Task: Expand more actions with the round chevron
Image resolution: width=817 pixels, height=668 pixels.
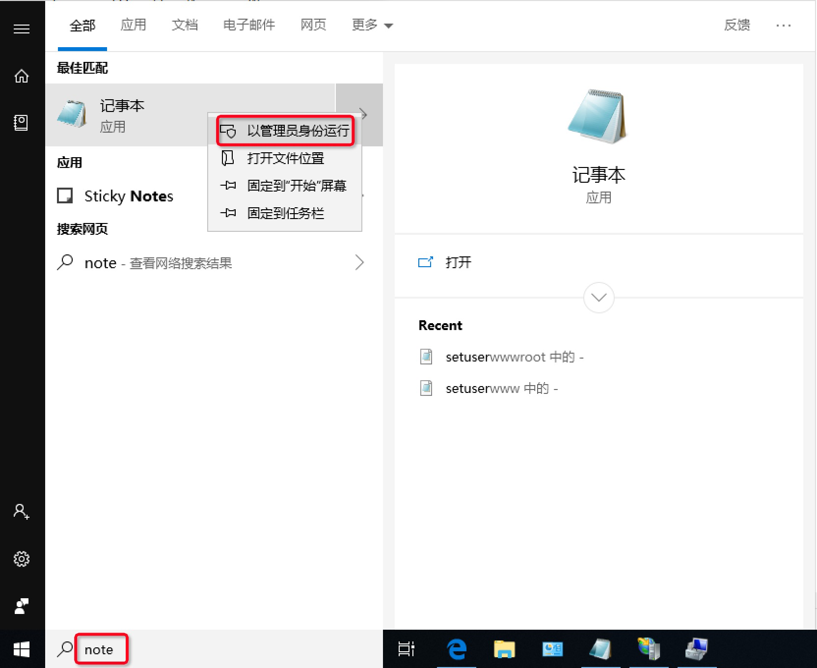Action: pyautogui.click(x=599, y=297)
